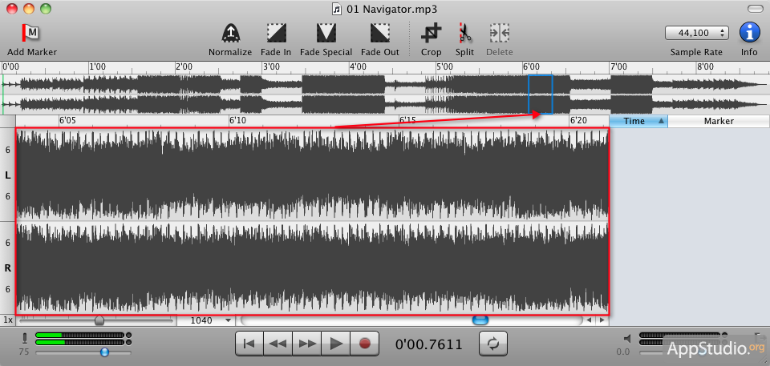This screenshot has height=366, width=770.
Task: Open the Sample Rate 44,100 selector
Action: point(697,33)
